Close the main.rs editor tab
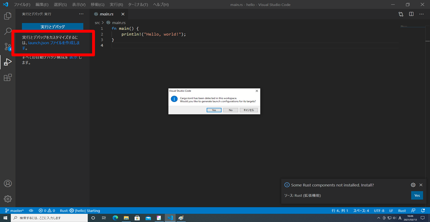 [123, 14]
